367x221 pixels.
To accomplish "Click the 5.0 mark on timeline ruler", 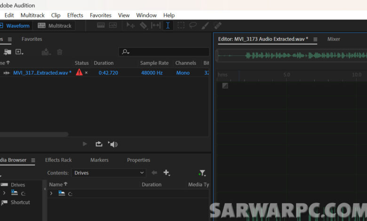I will click(x=287, y=75).
